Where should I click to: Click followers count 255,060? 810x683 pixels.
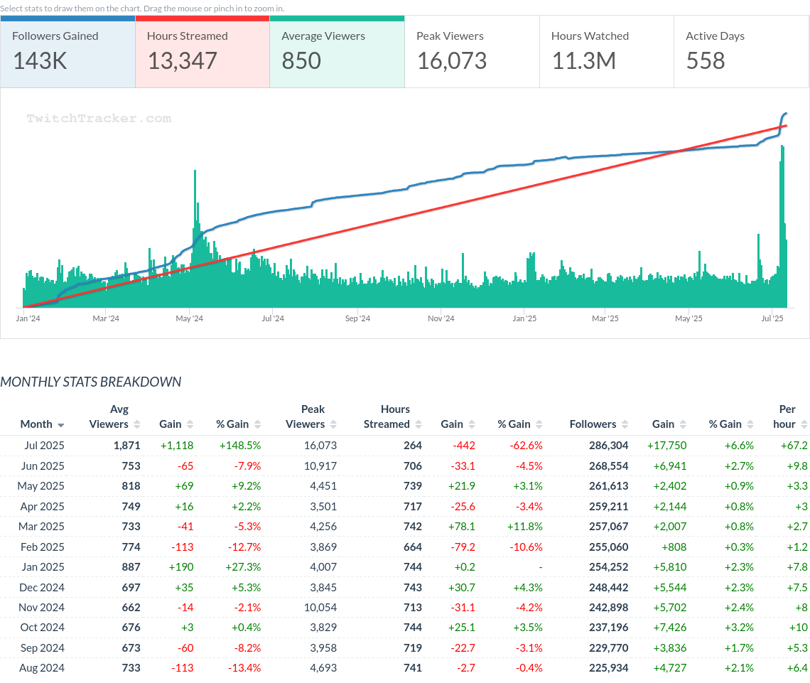(608, 547)
